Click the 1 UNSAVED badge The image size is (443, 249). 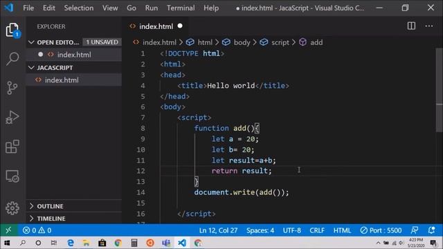(102, 42)
